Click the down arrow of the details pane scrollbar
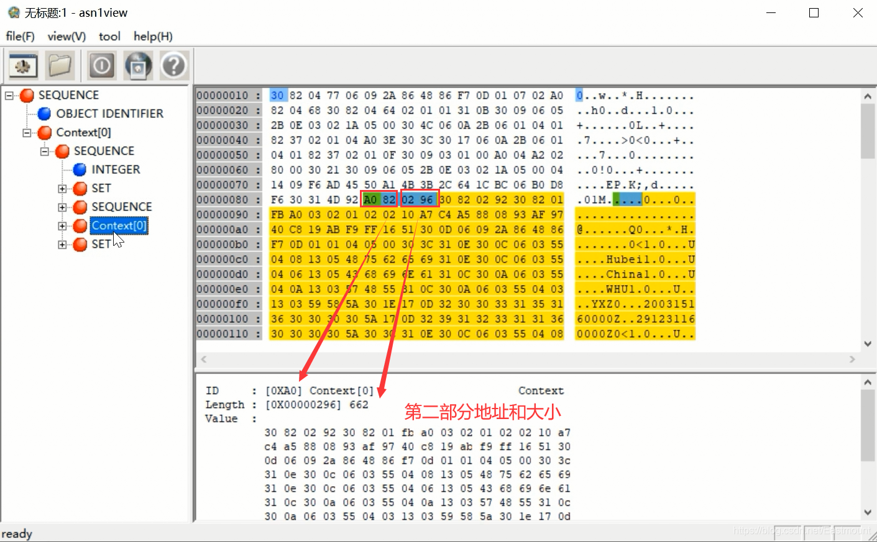 [x=868, y=512]
